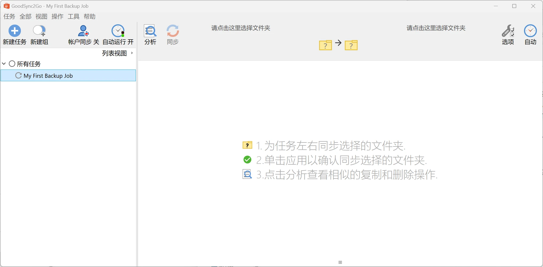543x267 pixels.
Task: Click the right folder question-mark icon
Action: point(351,45)
